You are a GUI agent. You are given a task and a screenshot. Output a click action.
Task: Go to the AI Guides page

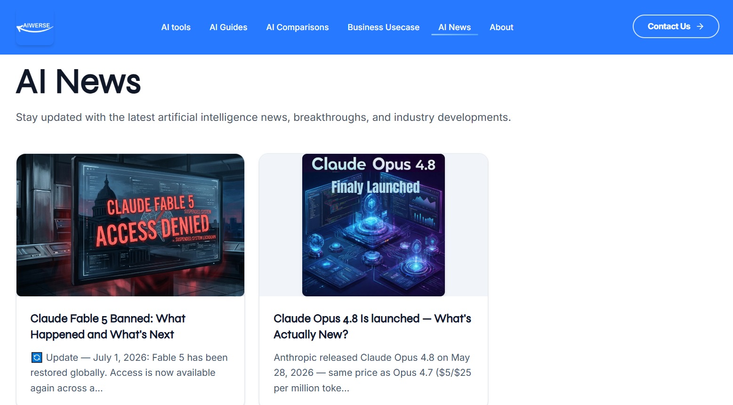(228, 27)
